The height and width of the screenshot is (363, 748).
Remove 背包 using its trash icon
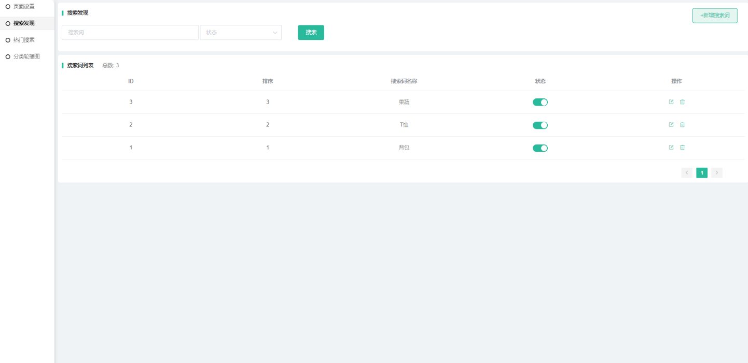pos(682,148)
